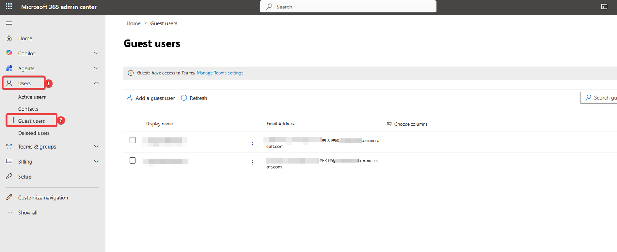Collapse navigation with the hamburger menu icon
Viewport: 617px width, 252px height.
coord(9,23)
